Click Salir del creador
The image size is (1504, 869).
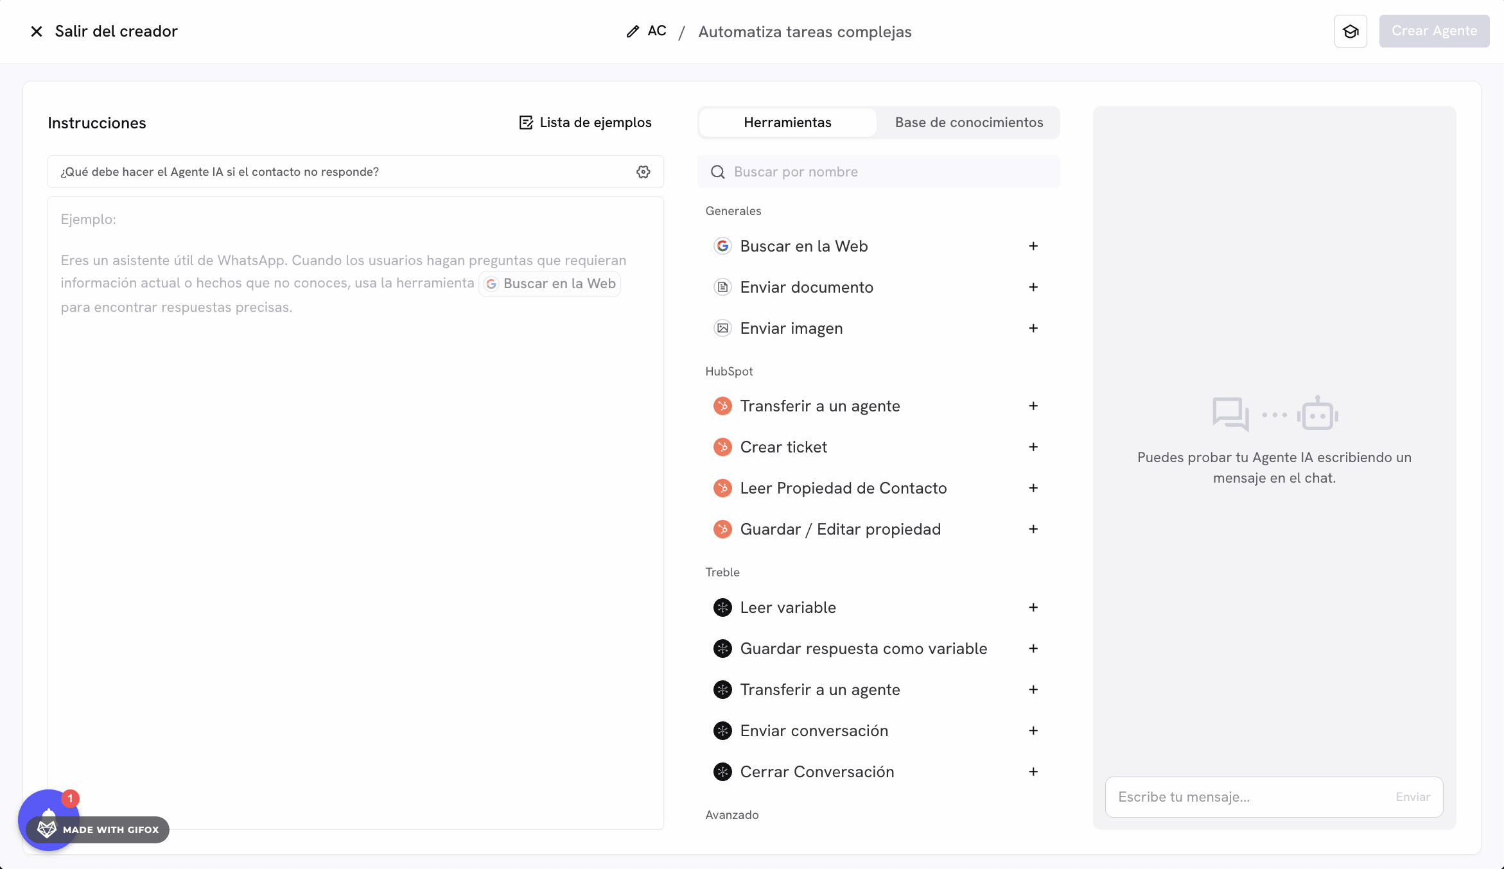coord(103,31)
